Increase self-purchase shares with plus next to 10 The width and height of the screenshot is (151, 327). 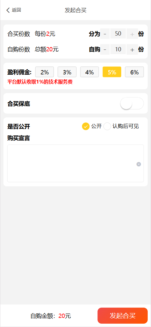coord(132,49)
